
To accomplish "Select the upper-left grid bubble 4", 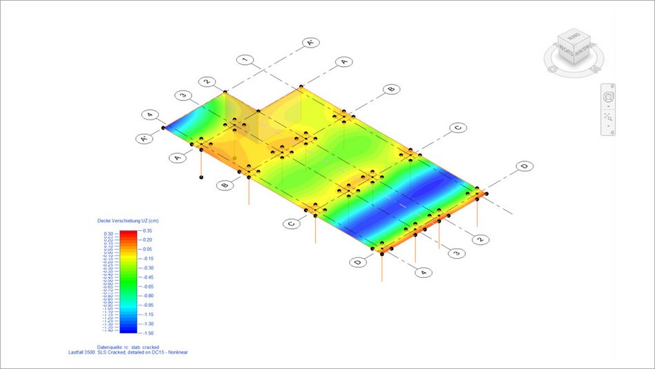I will (150, 114).
